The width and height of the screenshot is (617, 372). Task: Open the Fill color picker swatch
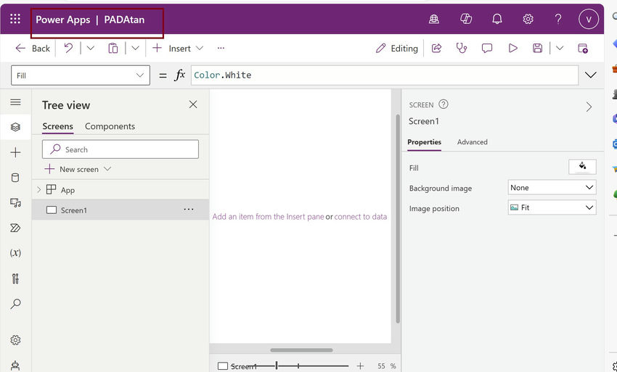(582, 167)
